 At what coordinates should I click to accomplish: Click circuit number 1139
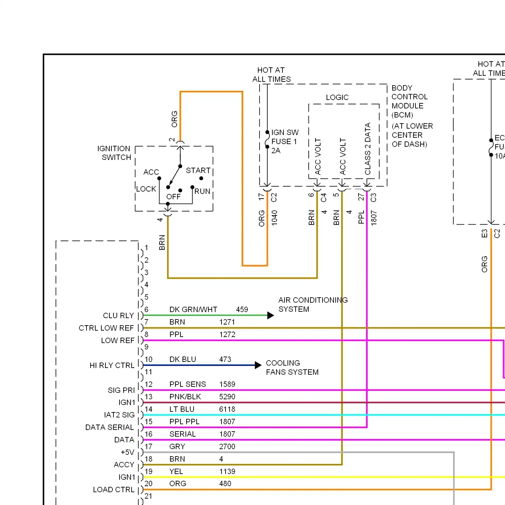tap(227, 471)
